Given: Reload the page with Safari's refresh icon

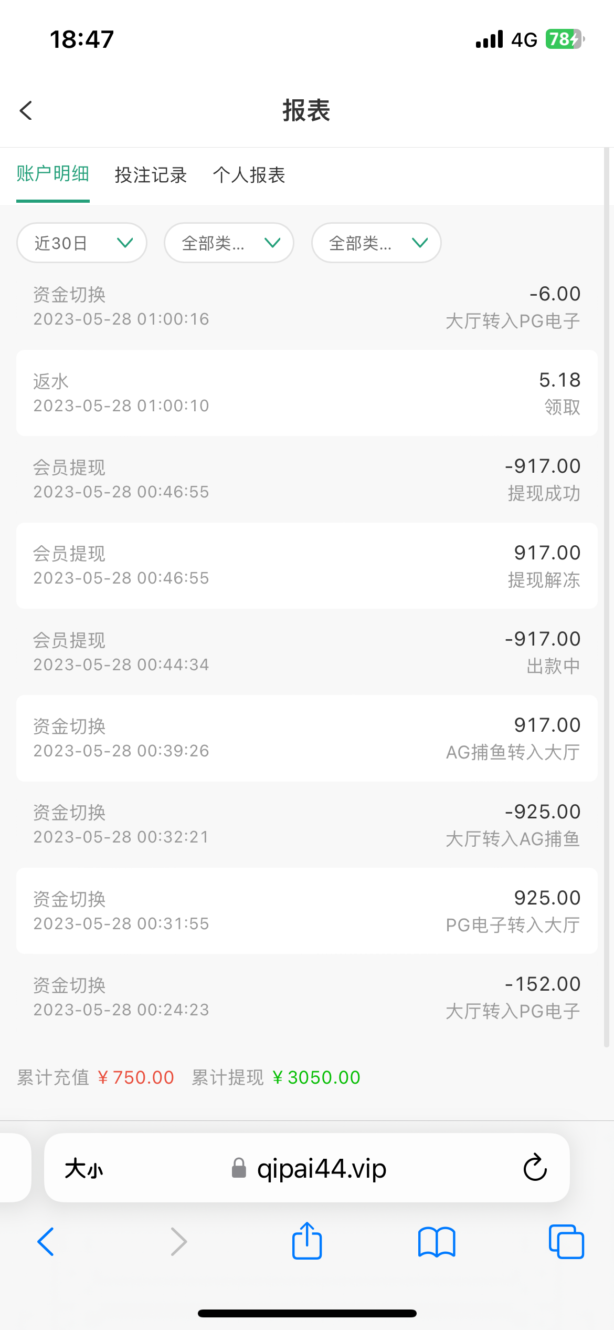Looking at the screenshot, I should [535, 1168].
